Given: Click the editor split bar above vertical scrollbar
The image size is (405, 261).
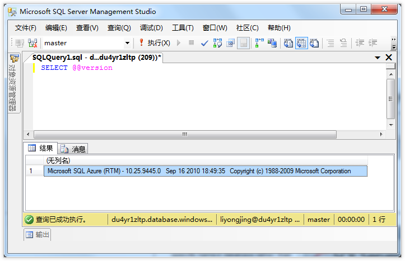Looking at the screenshot, I should tap(390, 67).
